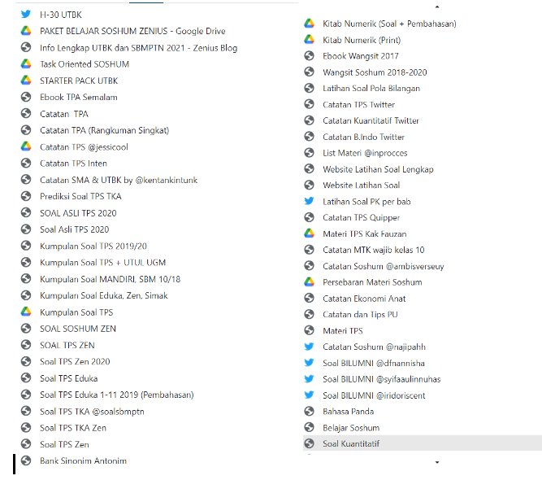Click Twitter icon beside Soal BILUMNI @iridoriscent
The height and width of the screenshot is (480, 542).
pos(309,395)
